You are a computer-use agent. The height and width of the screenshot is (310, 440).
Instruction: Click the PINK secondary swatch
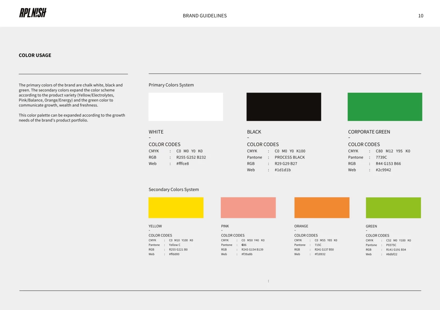point(248,207)
